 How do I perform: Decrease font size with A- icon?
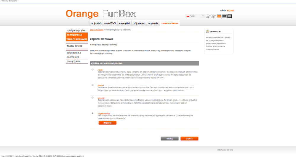coord(208,16)
